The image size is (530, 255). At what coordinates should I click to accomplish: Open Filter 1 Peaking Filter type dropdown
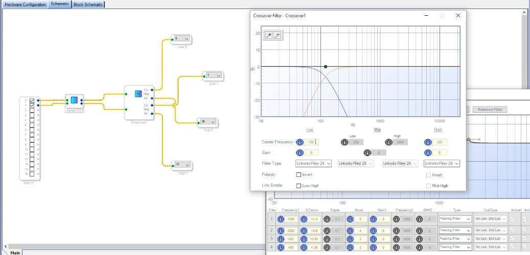coord(455,219)
